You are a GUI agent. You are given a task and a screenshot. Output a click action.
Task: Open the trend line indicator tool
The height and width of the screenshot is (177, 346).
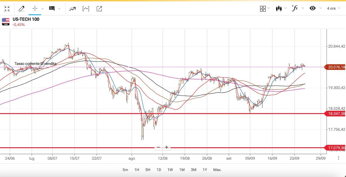(x=72, y=9)
